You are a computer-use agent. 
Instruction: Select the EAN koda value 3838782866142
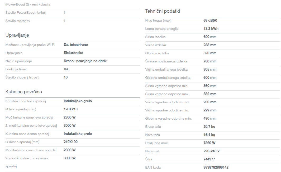tap(216, 167)
